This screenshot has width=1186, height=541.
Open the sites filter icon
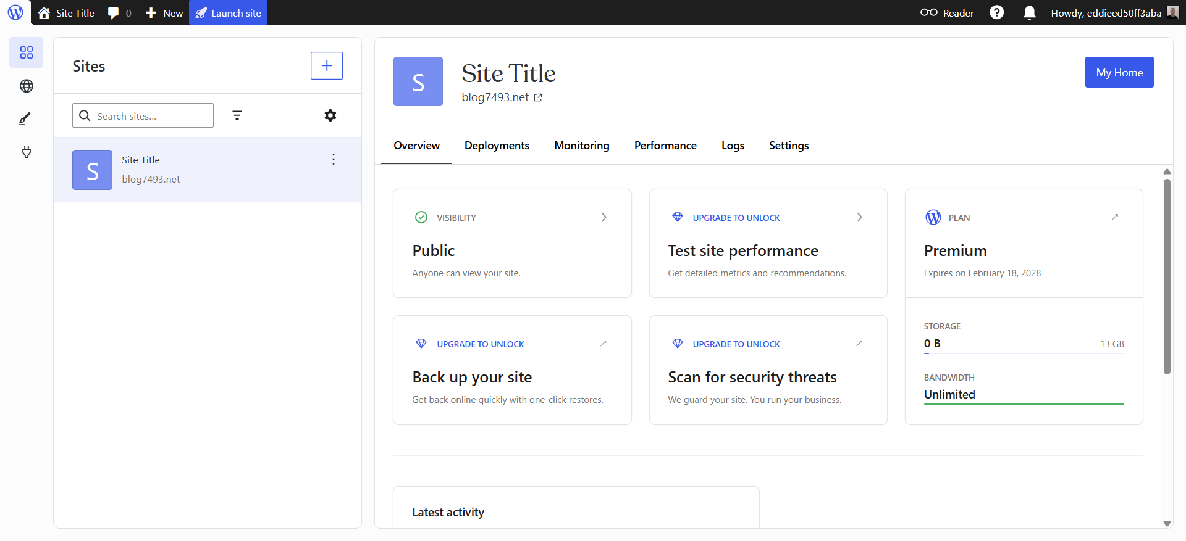237,115
